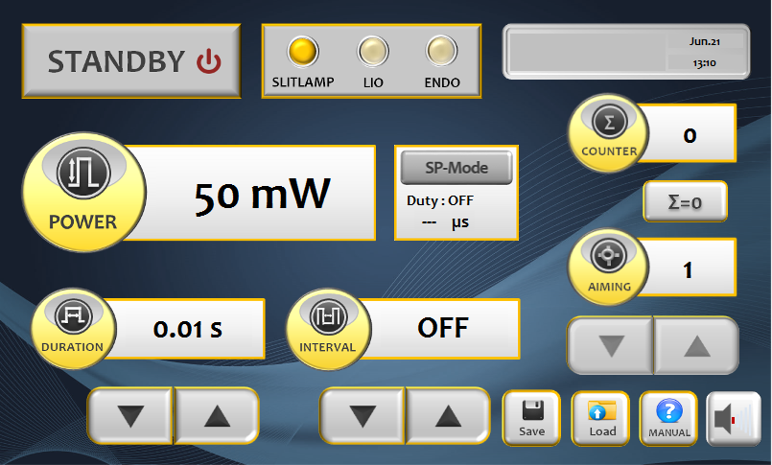Increase with up arrow below DURATION
The image size is (772, 465).
tap(217, 416)
